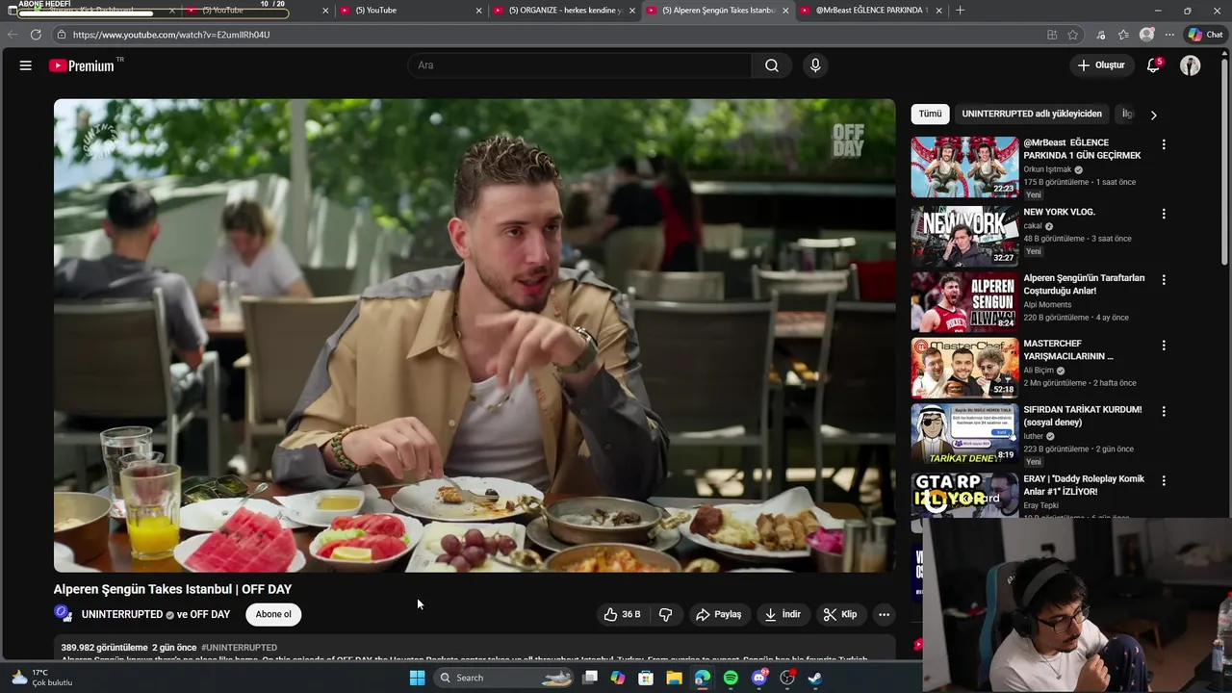
Task: Open Steam from taskbar
Action: point(815,678)
